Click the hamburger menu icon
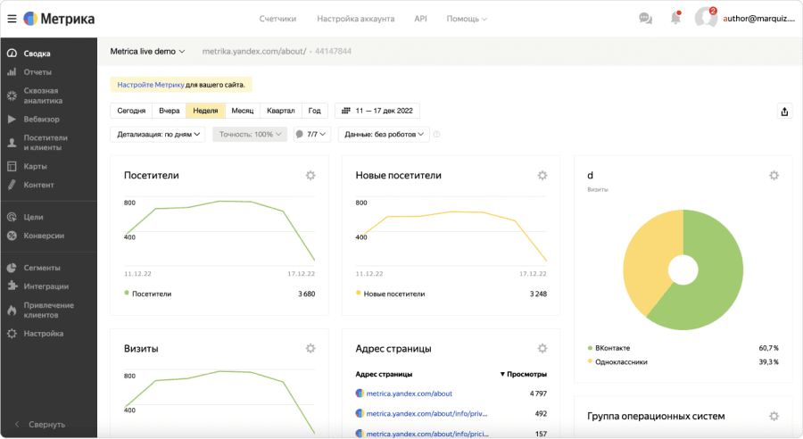The height and width of the screenshot is (439, 803). (x=12, y=19)
